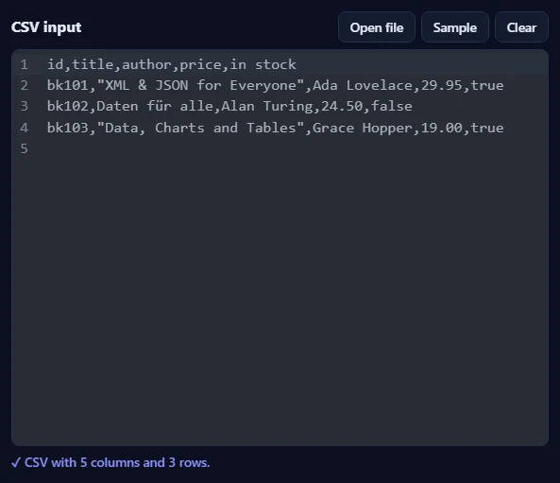The width and height of the screenshot is (560, 483).
Task: Select the bk101 XML & JSON row
Action: click(276, 85)
